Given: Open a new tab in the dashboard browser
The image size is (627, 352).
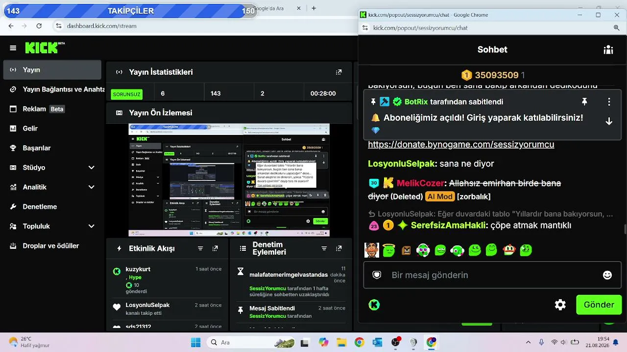Looking at the screenshot, I should 313,8.
